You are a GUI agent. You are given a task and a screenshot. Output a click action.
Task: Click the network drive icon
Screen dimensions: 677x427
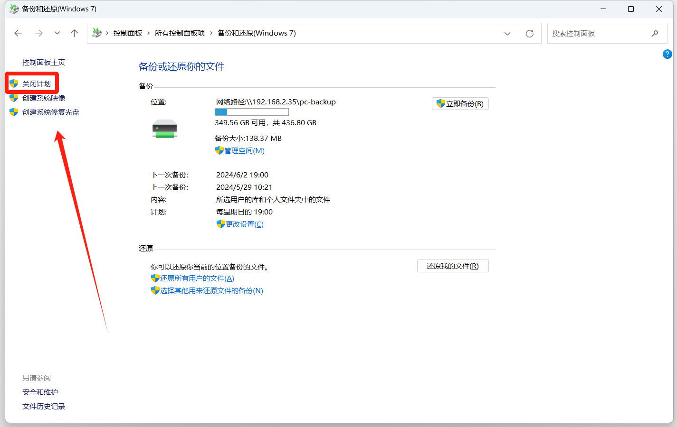coord(165,129)
